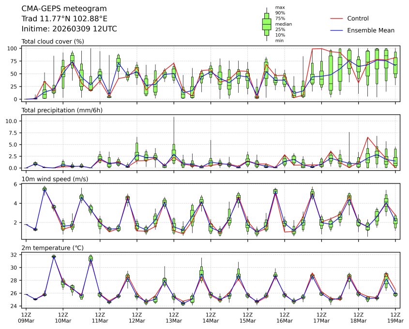Click the Initime 20260309 12UTC text
The height and width of the screenshot is (329, 409).
(69, 29)
